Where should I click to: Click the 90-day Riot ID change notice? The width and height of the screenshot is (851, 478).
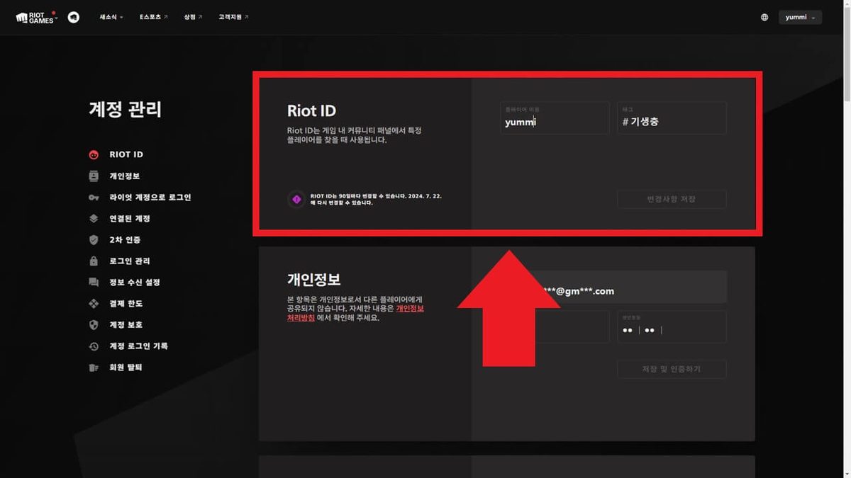point(376,199)
